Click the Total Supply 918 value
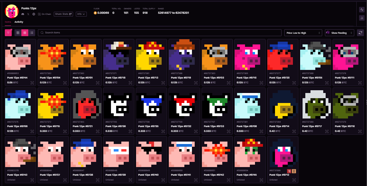The width and height of the screenshot is (367, 186). click(x=145, y=13)
